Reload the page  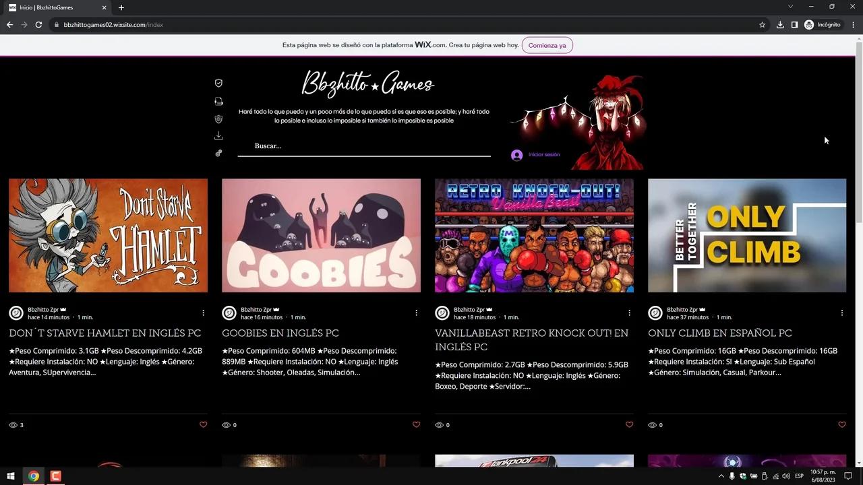(x=38, y=25)
